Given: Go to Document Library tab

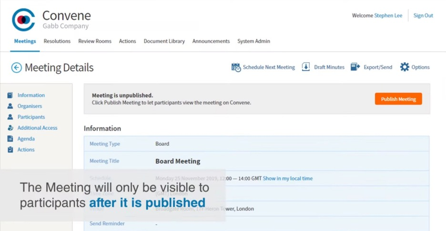Looking at the screenshot, I should (x=164, y=41).
